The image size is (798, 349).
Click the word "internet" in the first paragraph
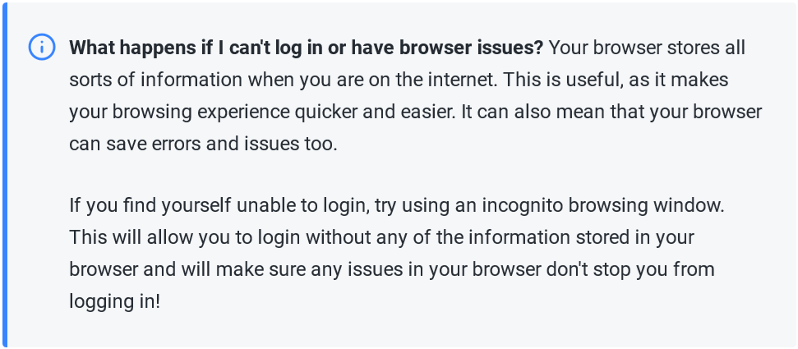coord(458,80)
